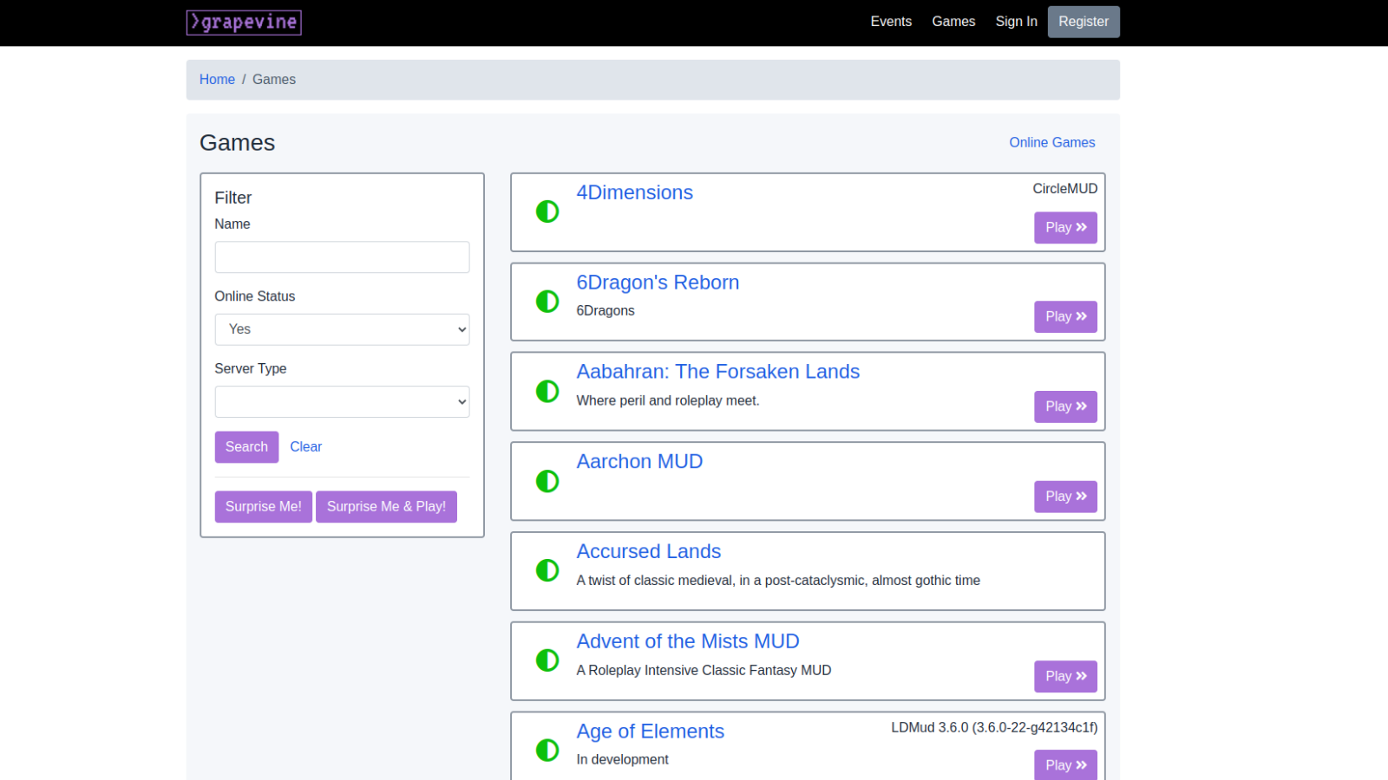Navigate to Home via the breadcrumb

217,79
